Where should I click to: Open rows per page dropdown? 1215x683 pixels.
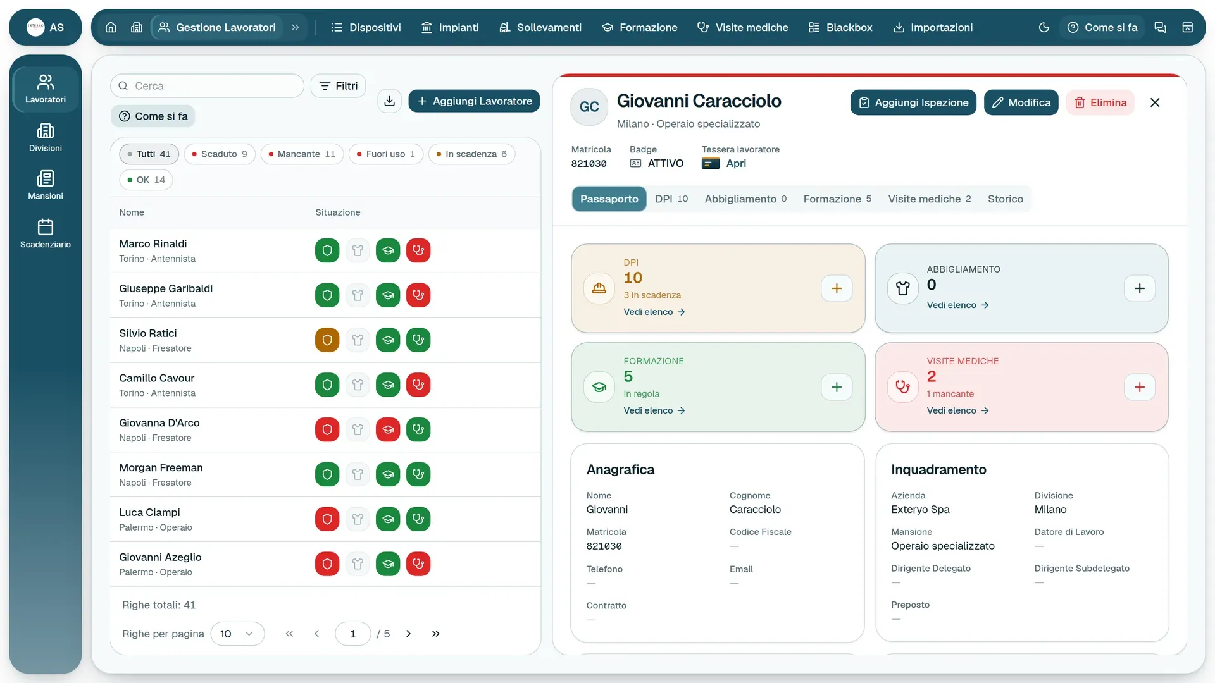pos(237,634)
